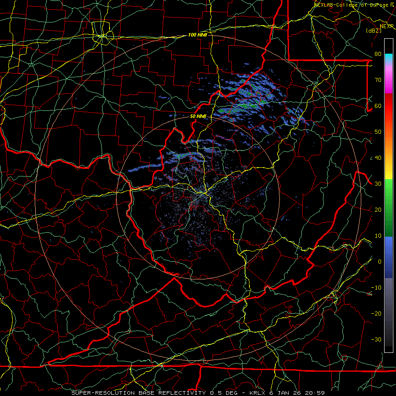Click the 80 value on the dBZ scale
Viewport: 396px width, 396px height.
(x=378, y=54)
